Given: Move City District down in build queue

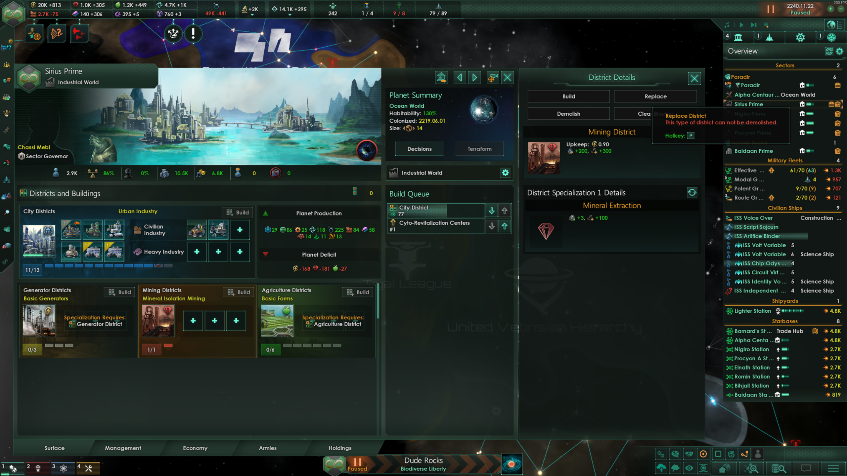Looking at the screenshot, I should point(492,211).
